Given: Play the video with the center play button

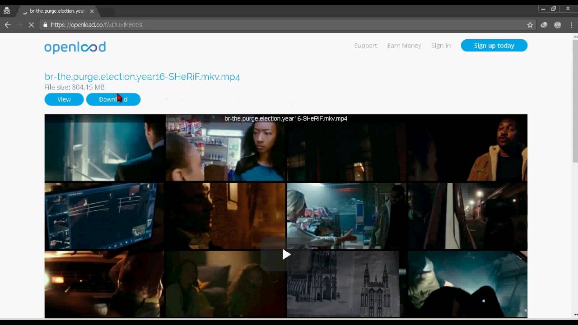Looking at the screenshot, I should (x=286, y=255).
